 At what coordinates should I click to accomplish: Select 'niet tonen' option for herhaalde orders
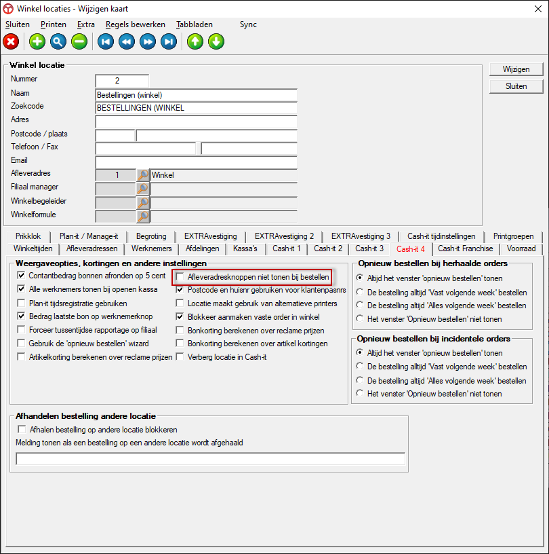(359, 318)
